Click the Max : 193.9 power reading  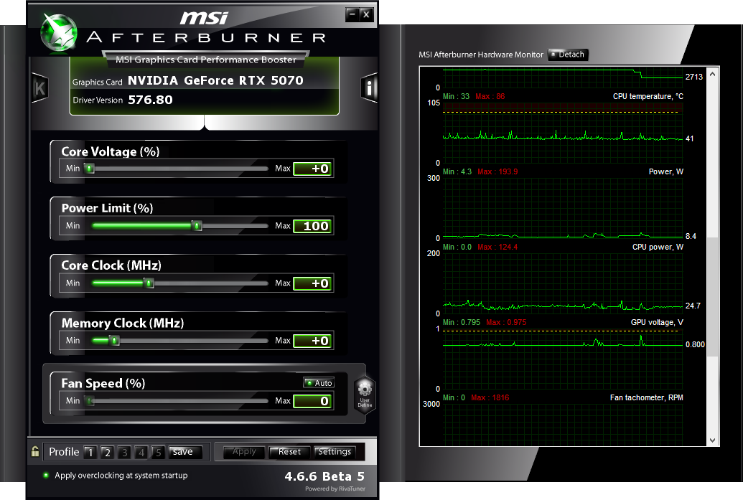[497, 171]
